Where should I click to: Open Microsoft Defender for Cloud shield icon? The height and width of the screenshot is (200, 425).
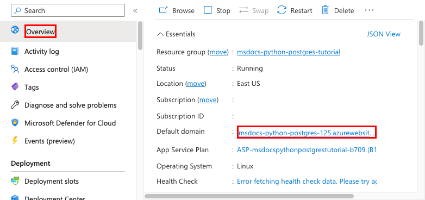[15, 123]
